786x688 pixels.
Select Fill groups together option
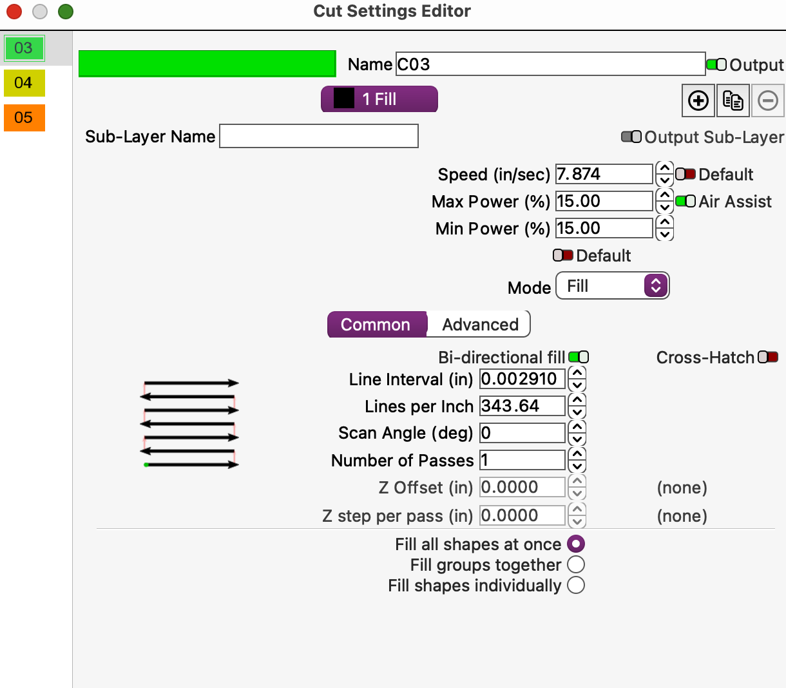pos(576,564)
